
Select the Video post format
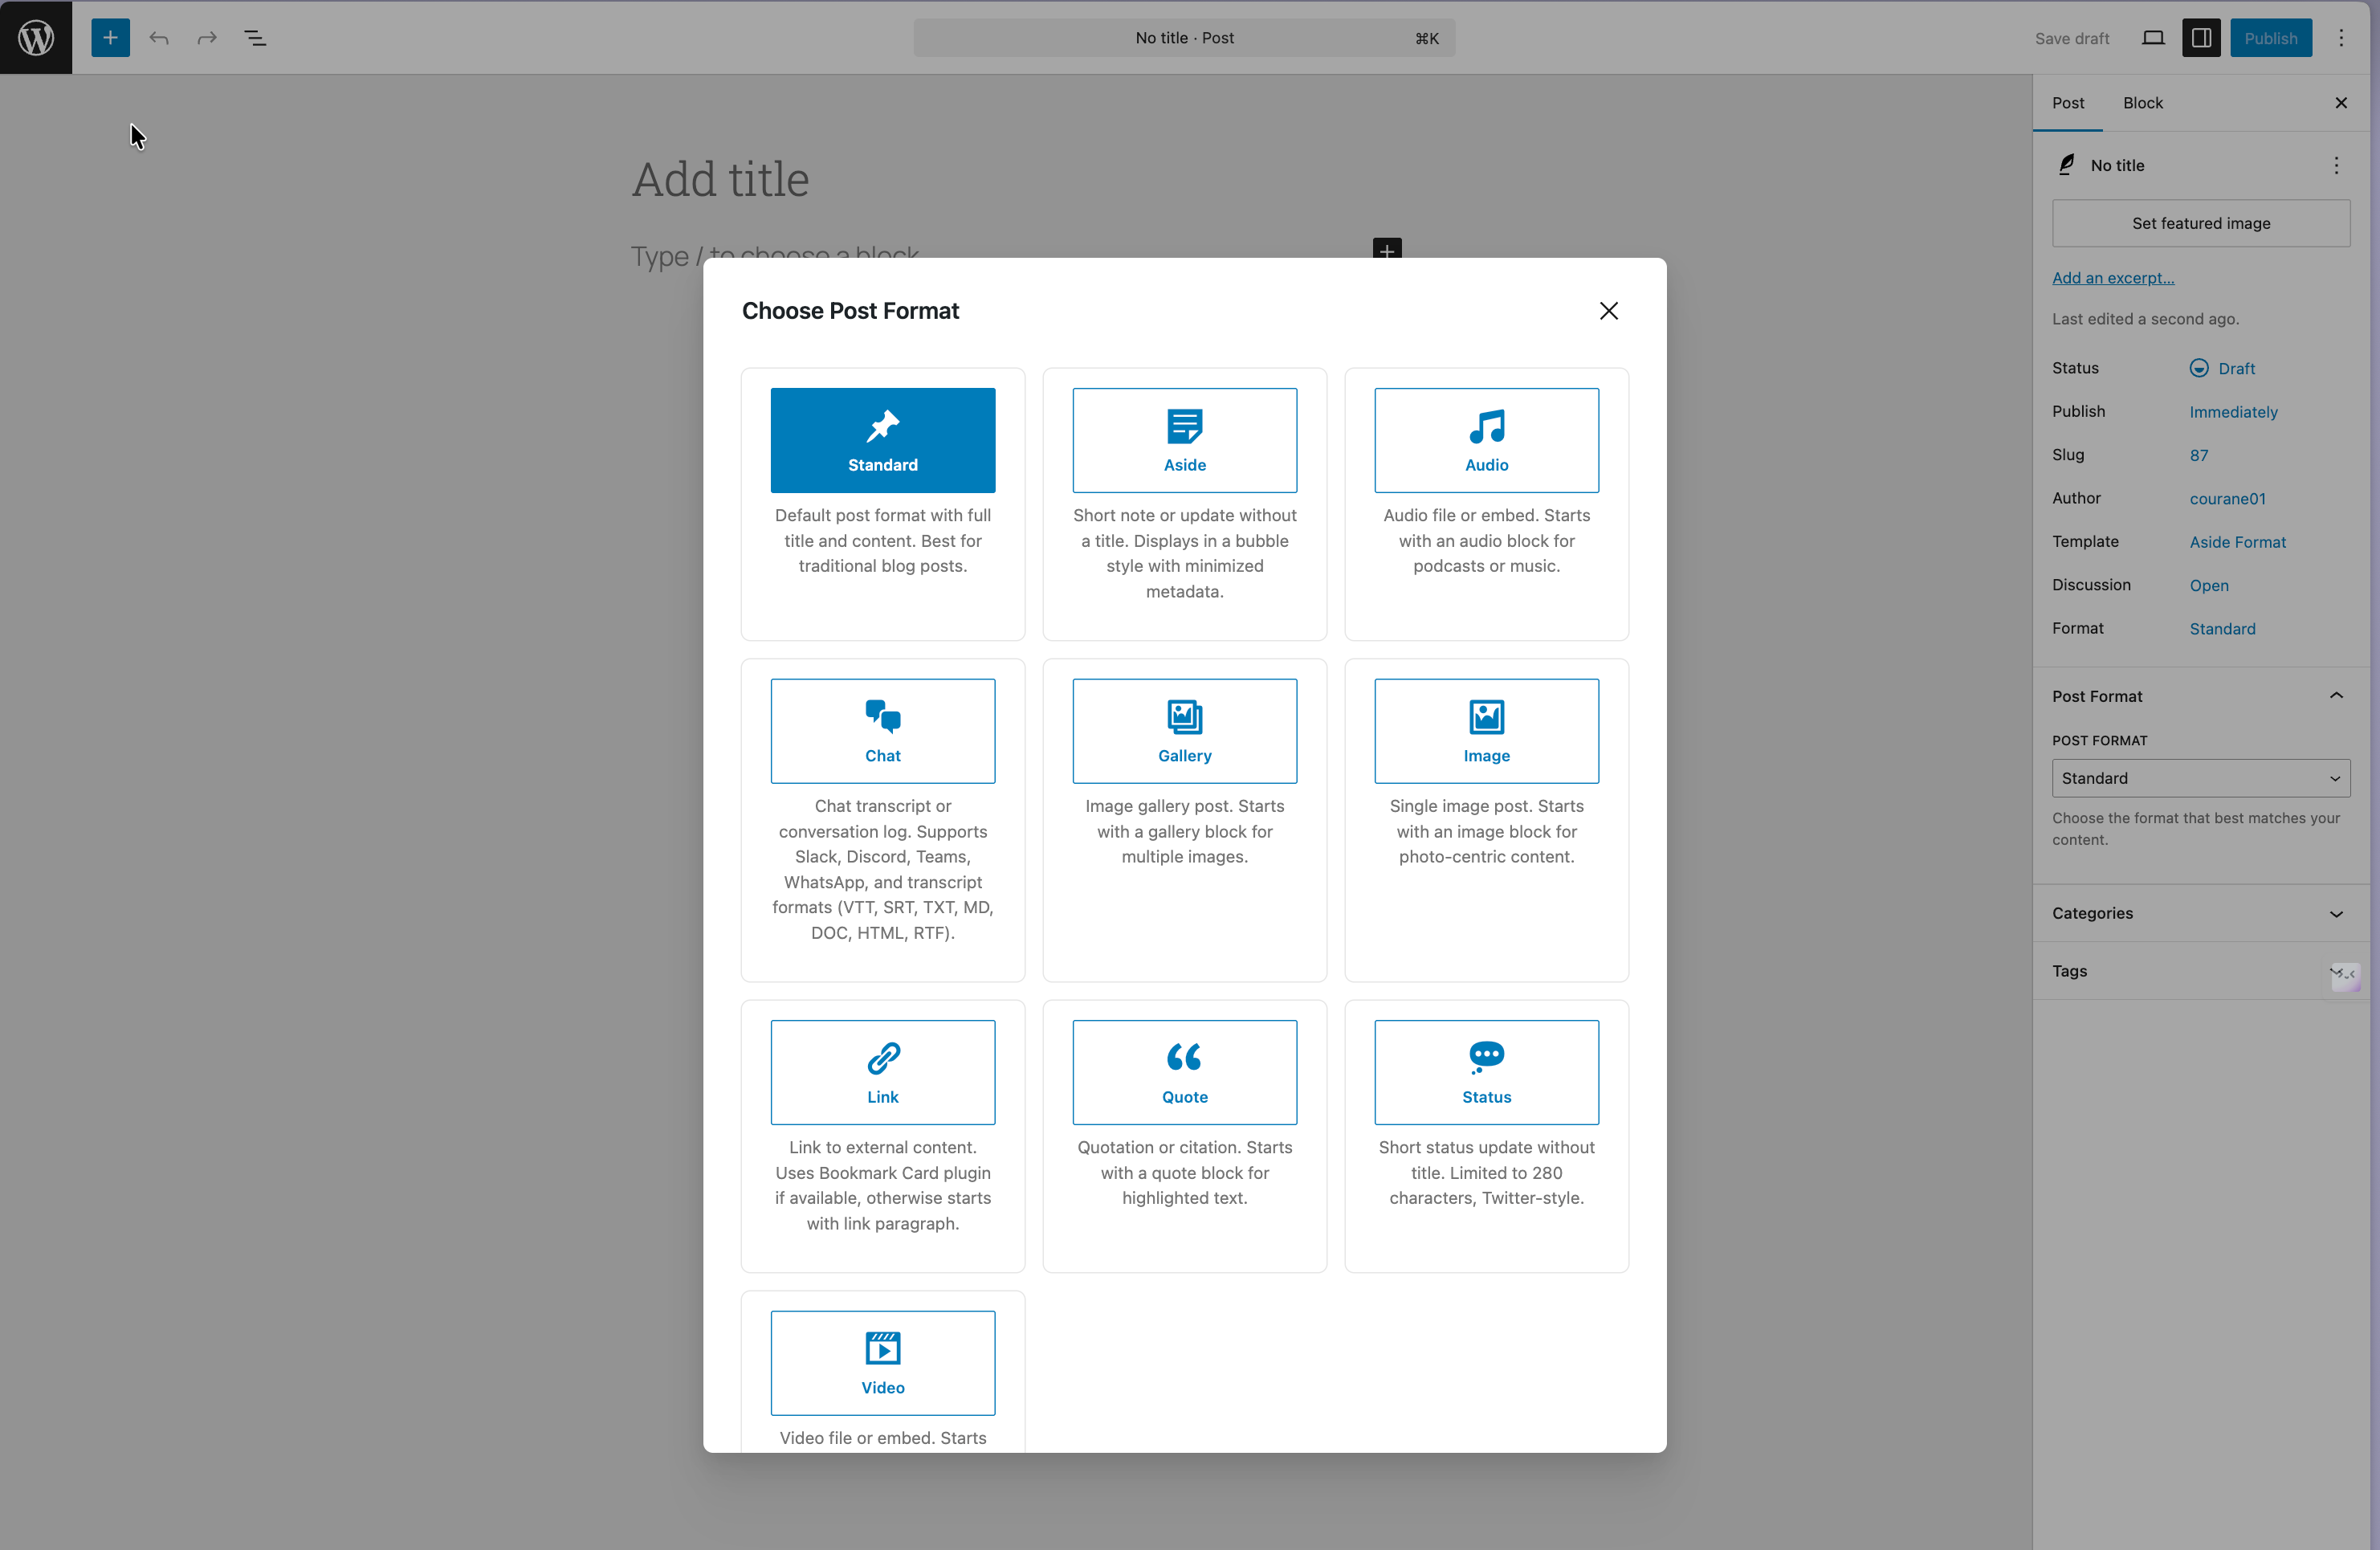click(882, 1362)
